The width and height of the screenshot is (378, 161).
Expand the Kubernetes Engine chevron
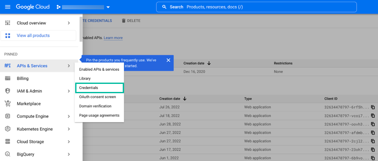pyautogui.click(x=69, y=129)
